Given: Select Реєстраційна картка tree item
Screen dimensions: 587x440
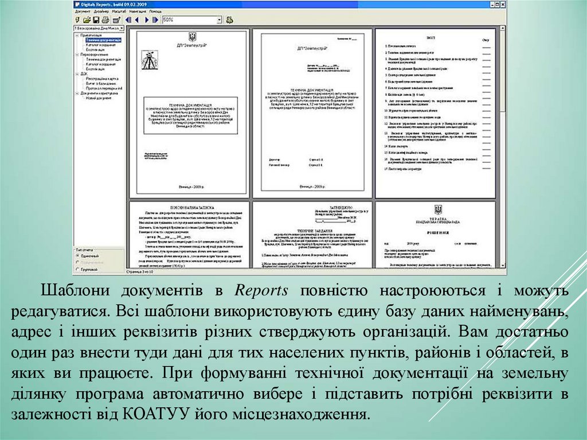Looking at the screenshot, I should tap(102, 79).
